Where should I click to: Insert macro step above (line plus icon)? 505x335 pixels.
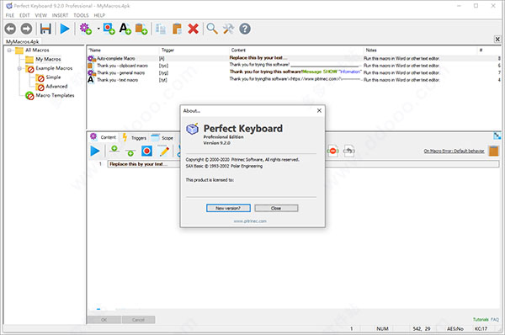114,149
